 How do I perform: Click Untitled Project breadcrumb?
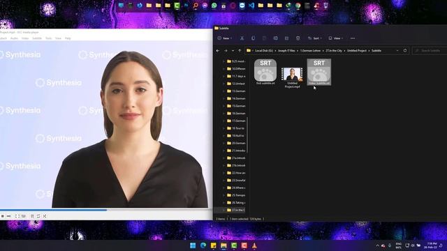tap(357, 51)
